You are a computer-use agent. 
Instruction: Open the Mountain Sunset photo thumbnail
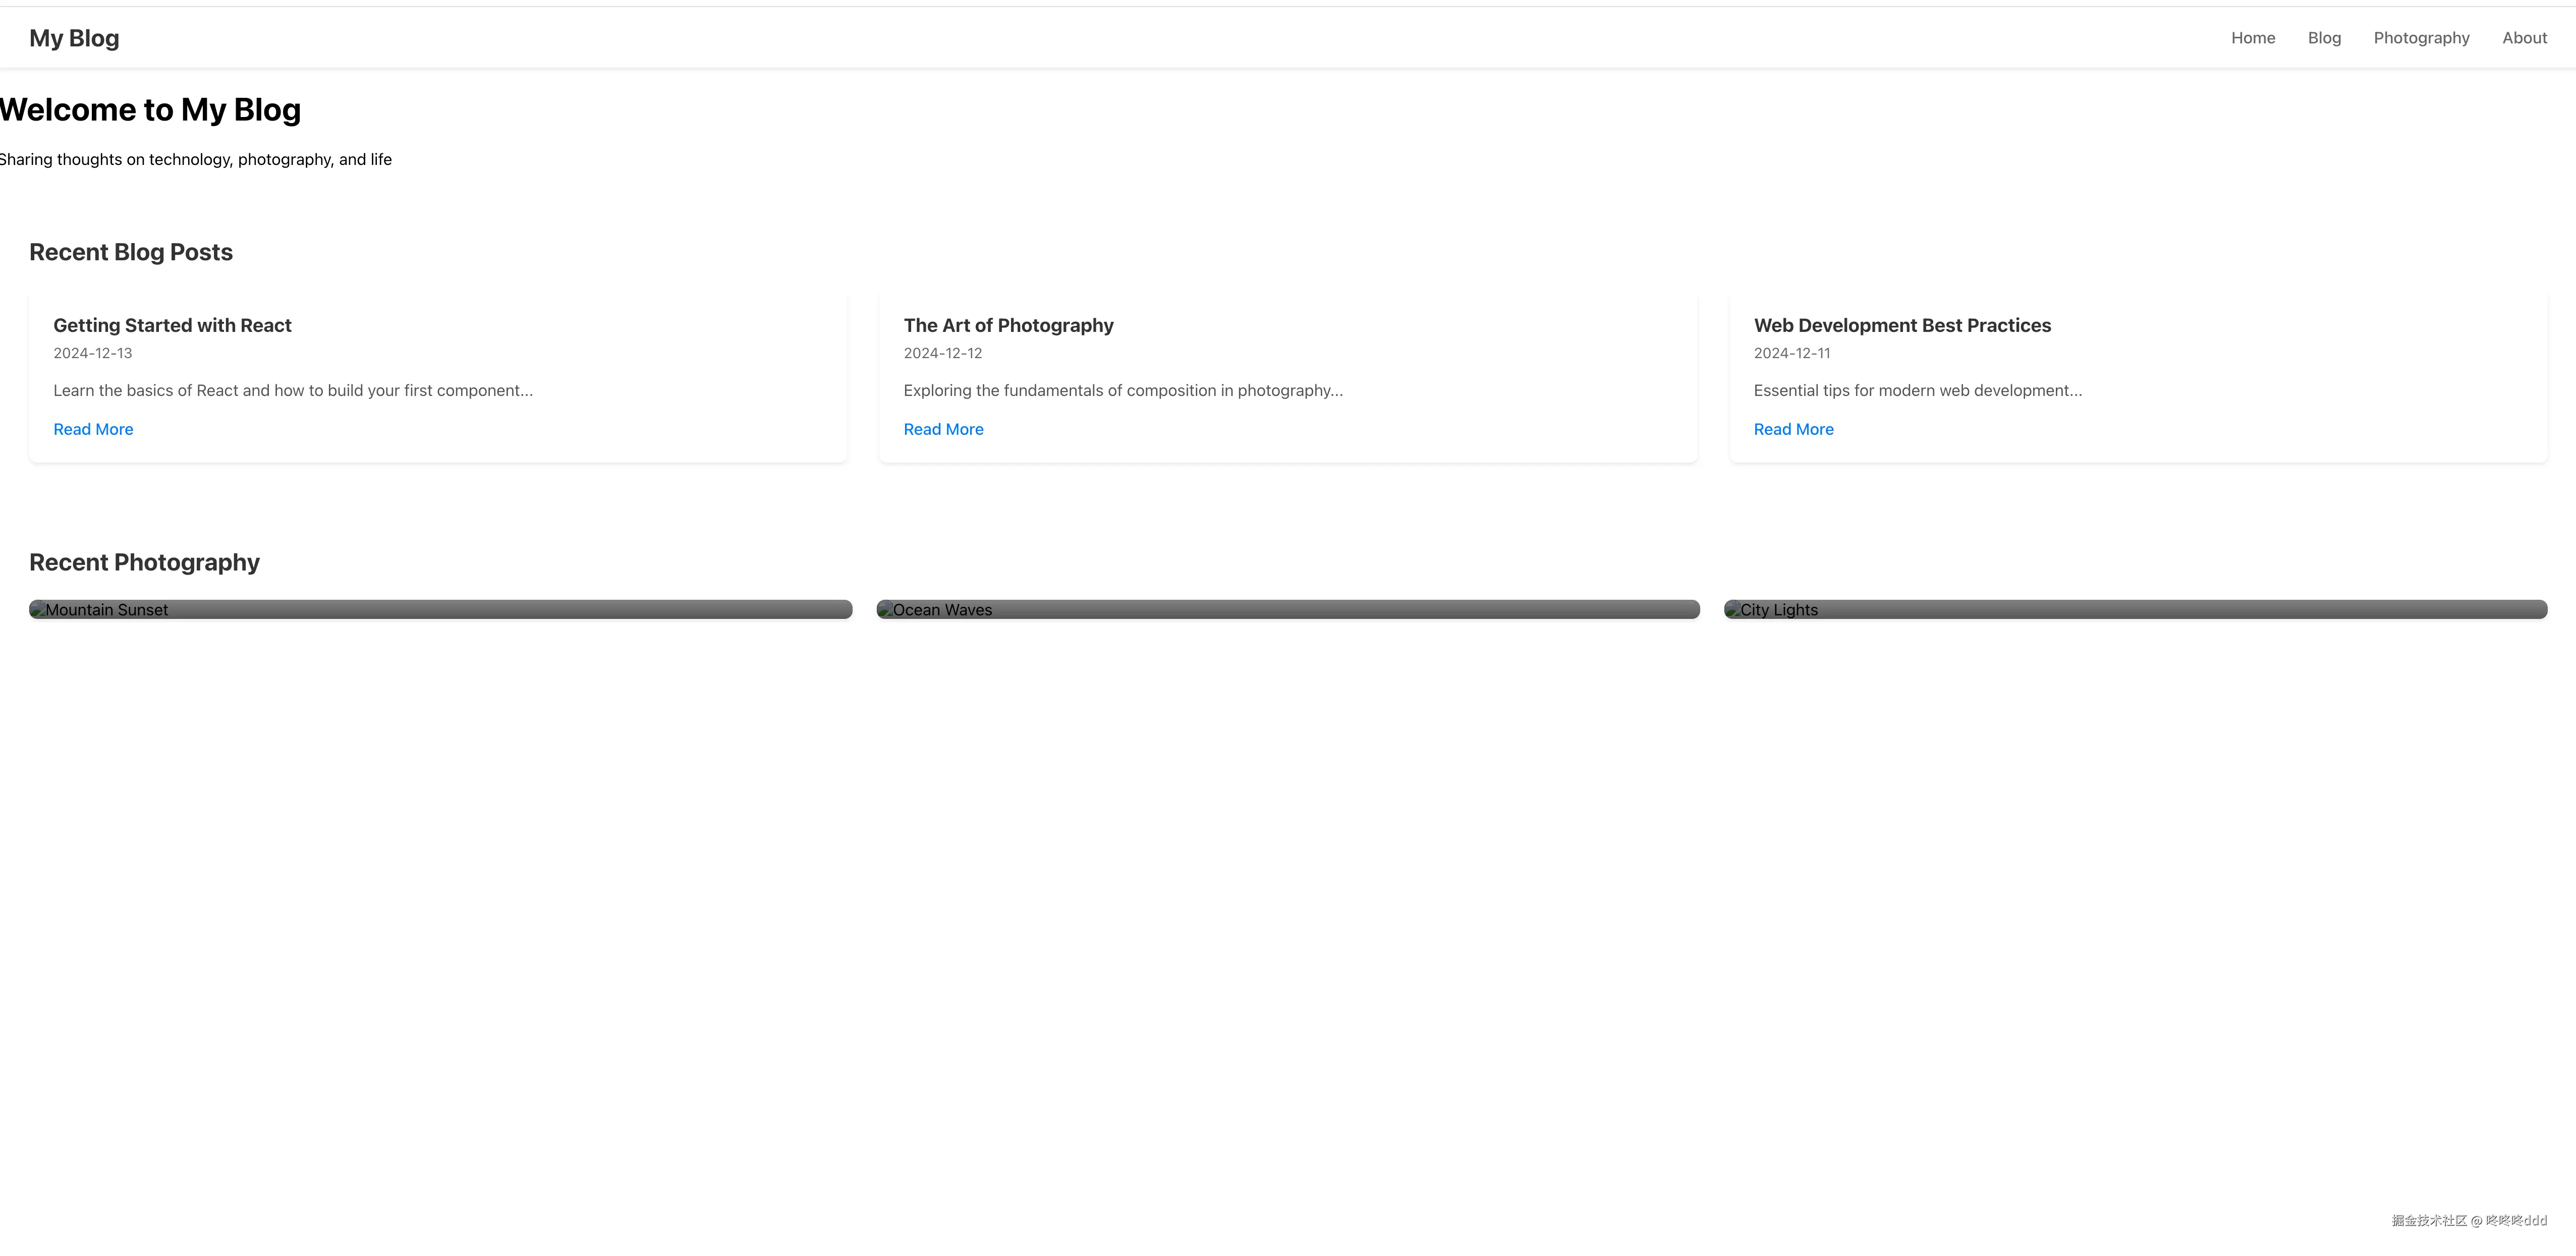point(440,610)
